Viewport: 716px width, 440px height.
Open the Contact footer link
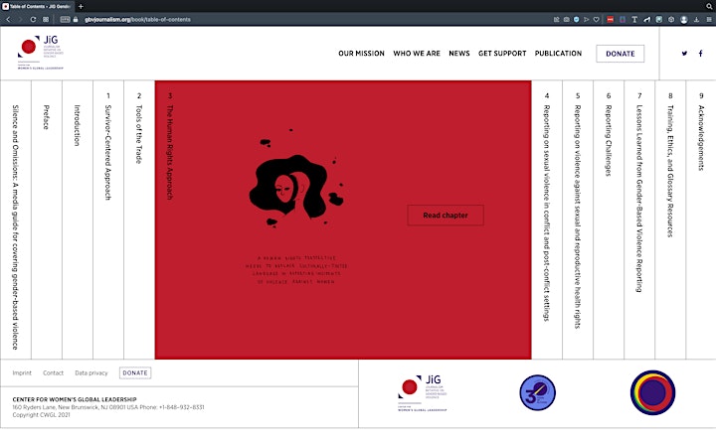pyautogui.click(x=53, y=373)
